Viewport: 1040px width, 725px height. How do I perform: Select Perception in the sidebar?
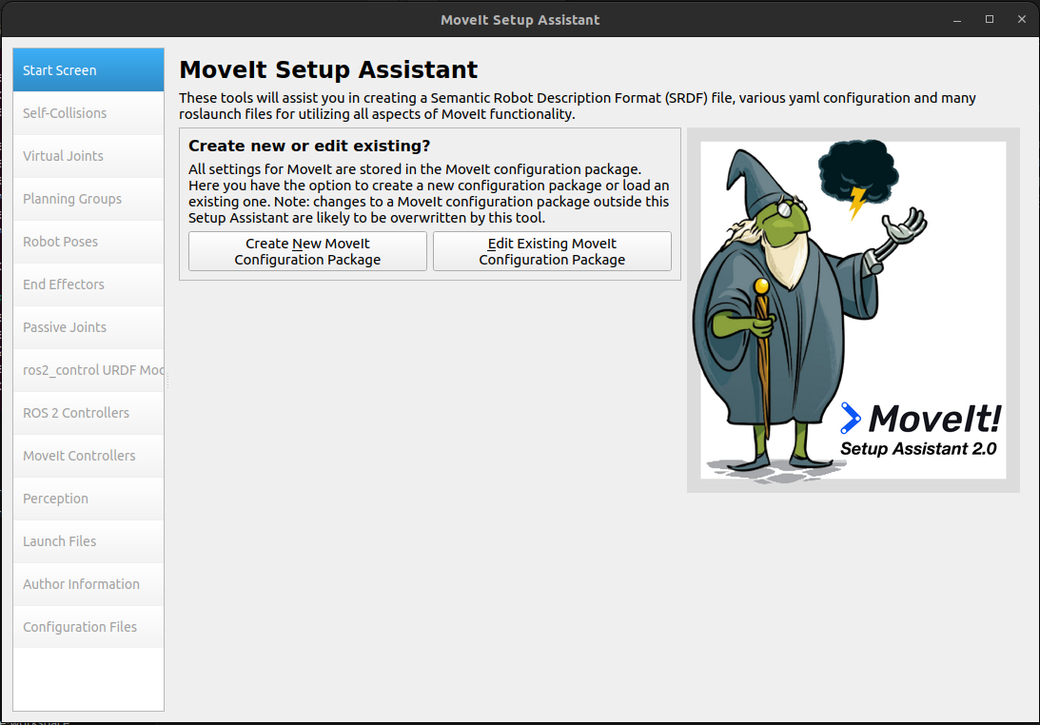click(x=88, y=499)
